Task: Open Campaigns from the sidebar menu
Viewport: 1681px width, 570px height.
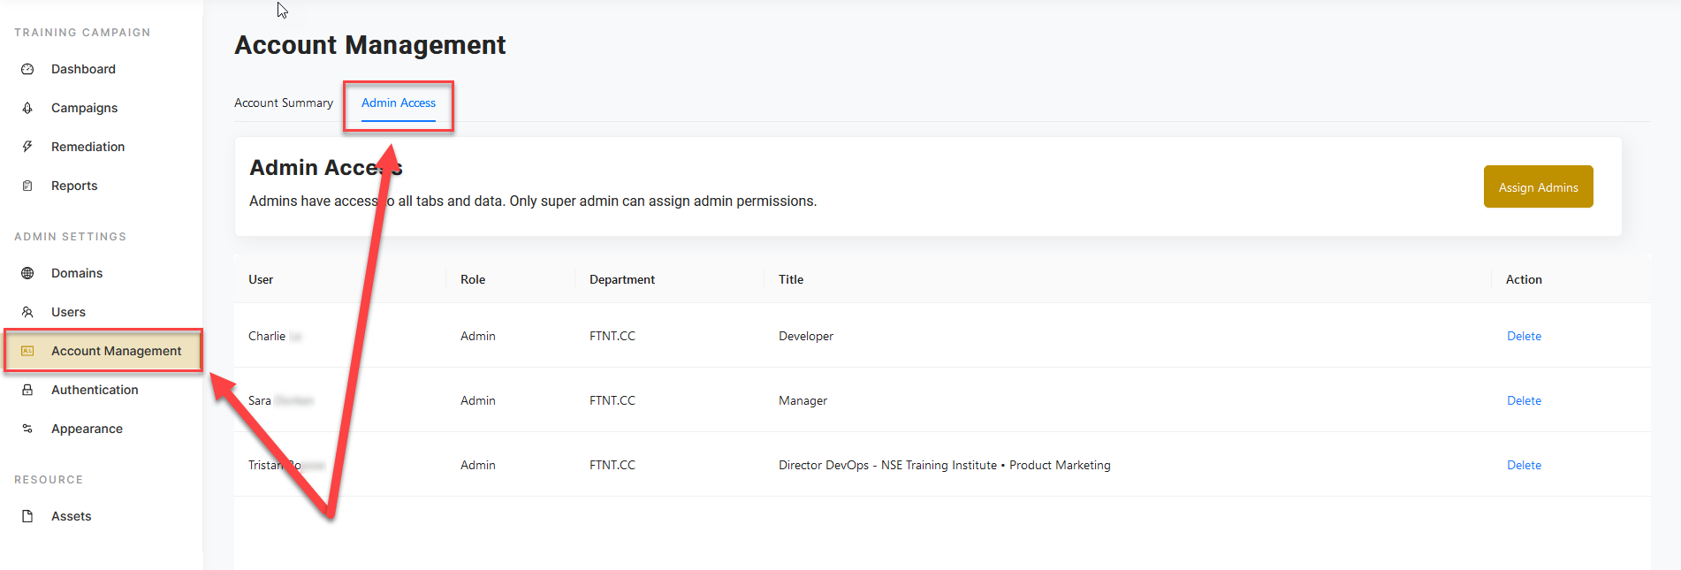Action: tap(84, 108)
